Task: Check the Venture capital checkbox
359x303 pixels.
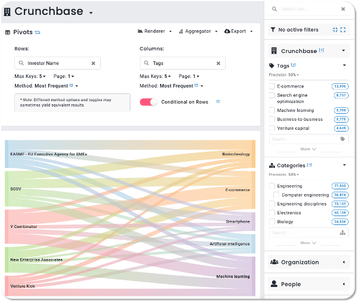Action: 272,128
